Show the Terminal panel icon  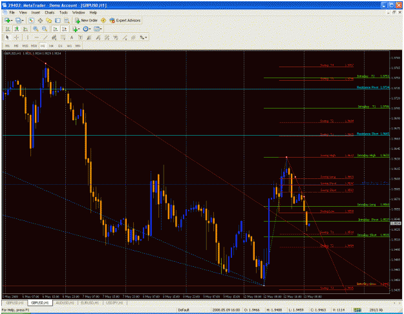coord(58,20)
